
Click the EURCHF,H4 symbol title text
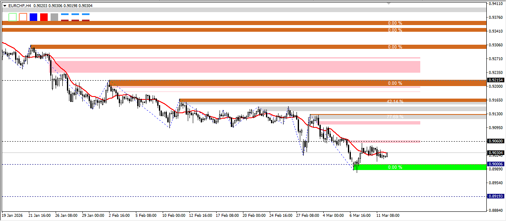pyautogui.click(x=19, y=5)
